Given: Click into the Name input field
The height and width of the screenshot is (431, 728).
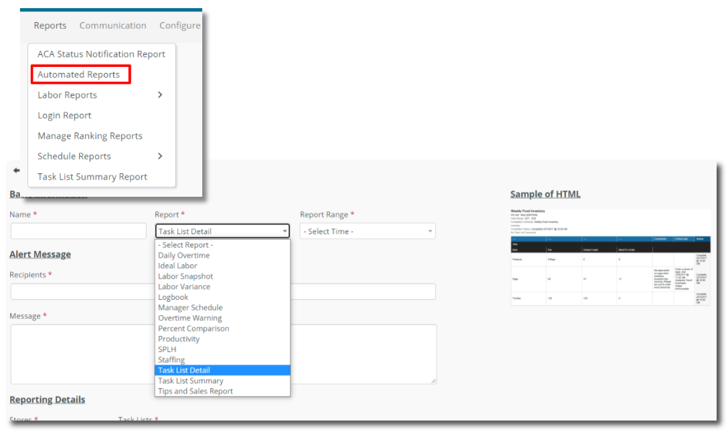Looking at the screenshot, I should [78, 232].
